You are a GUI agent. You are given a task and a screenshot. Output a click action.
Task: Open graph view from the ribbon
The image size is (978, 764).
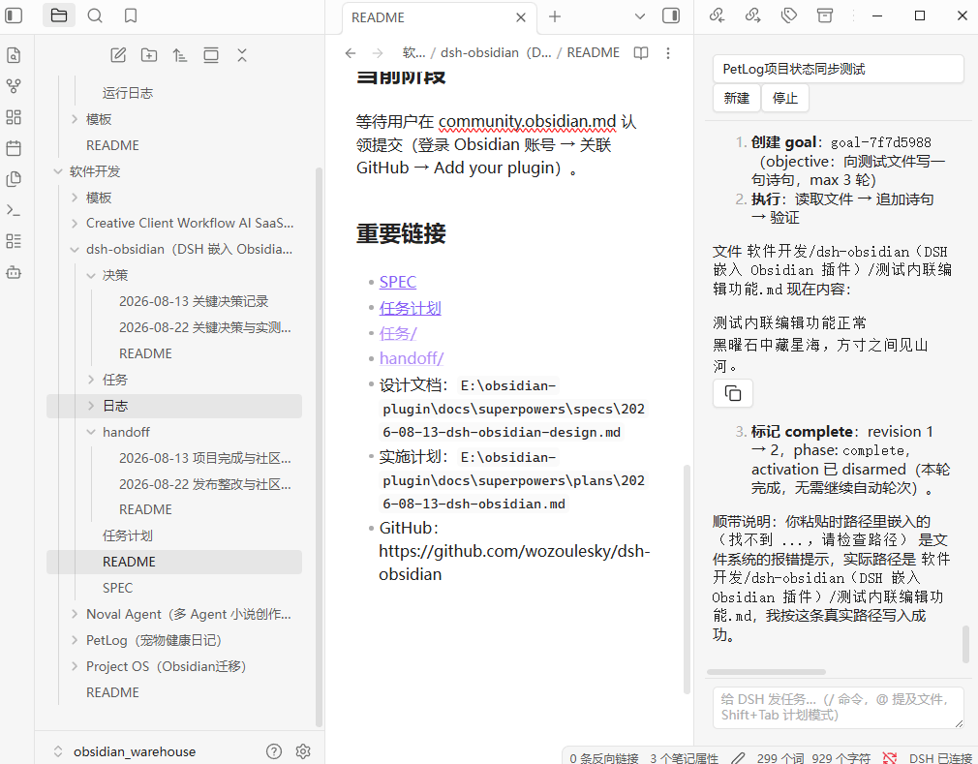tap(14, 86)
